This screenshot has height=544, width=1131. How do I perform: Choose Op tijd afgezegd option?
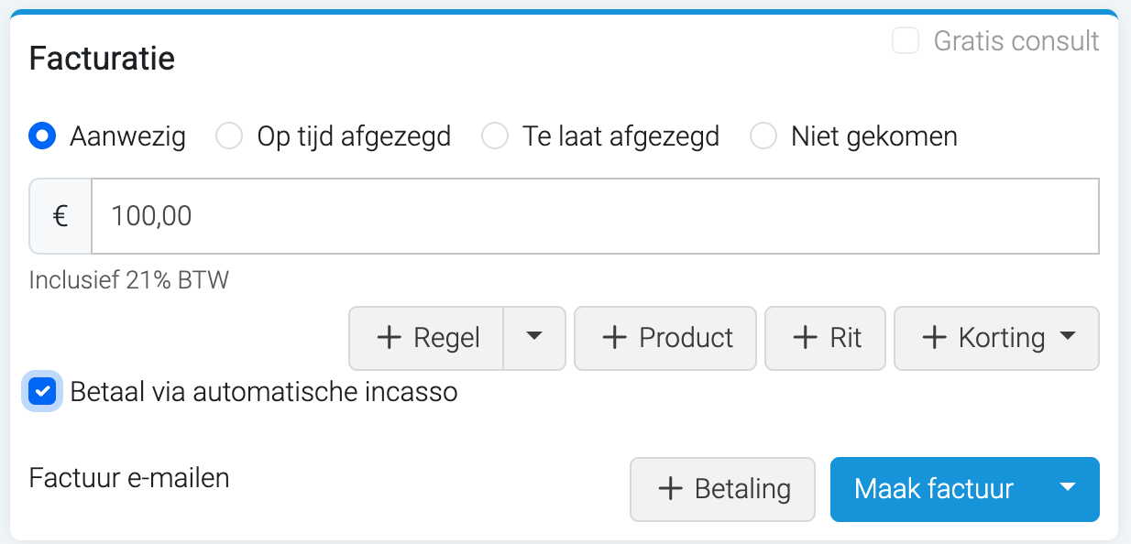228,136
